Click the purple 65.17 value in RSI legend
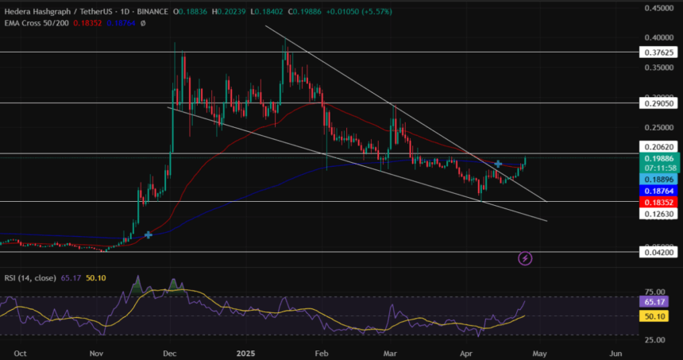 pos(71,278)
